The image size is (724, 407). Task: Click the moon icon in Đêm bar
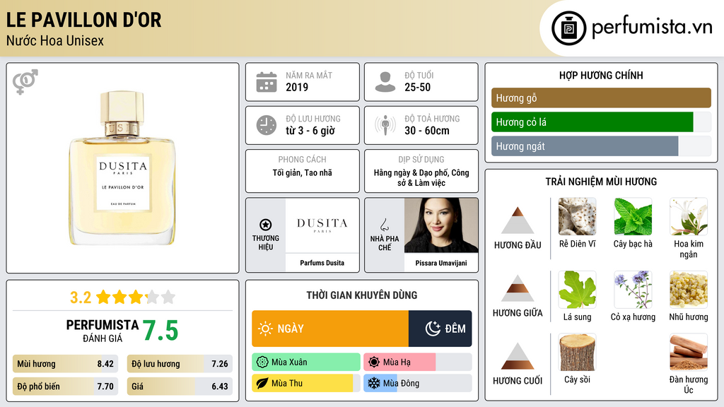point(433,329)
